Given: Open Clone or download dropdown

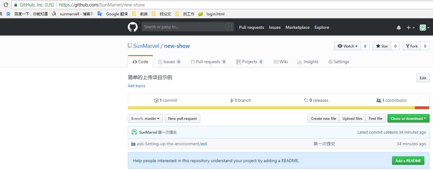Looking at the screenshot, I should 408,118.
